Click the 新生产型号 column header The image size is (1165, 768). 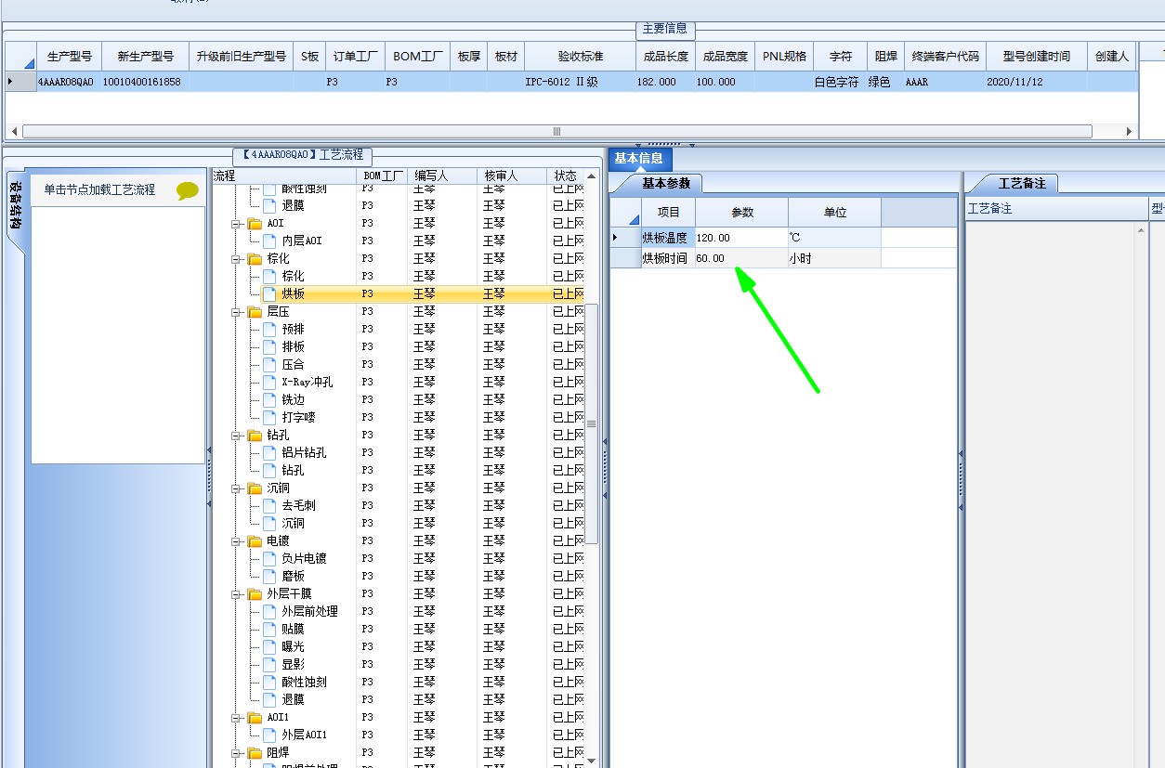(145, 57)
